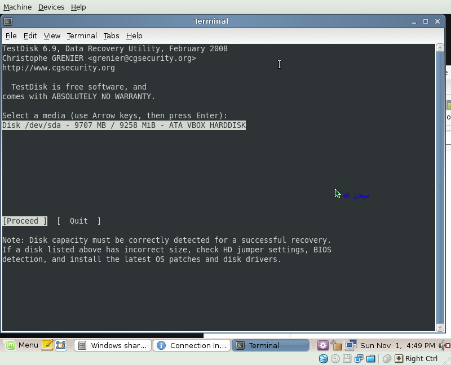
Task: Maximize the Terminal window
Action: click(x=426, y=21)
